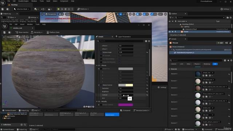This screenshot has height=131, width=233.
Task: Open the Output Log Filters dropdown
Action: click(12, 17)
